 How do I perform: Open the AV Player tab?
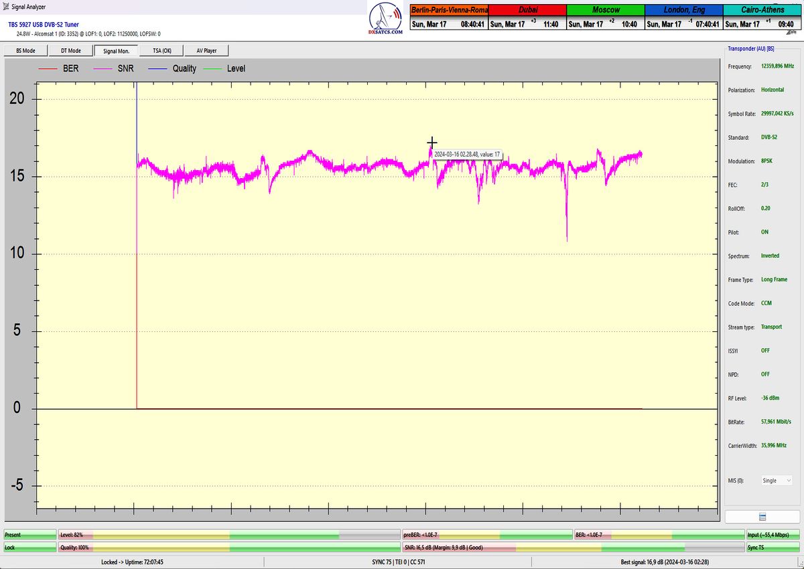point(207,50)
